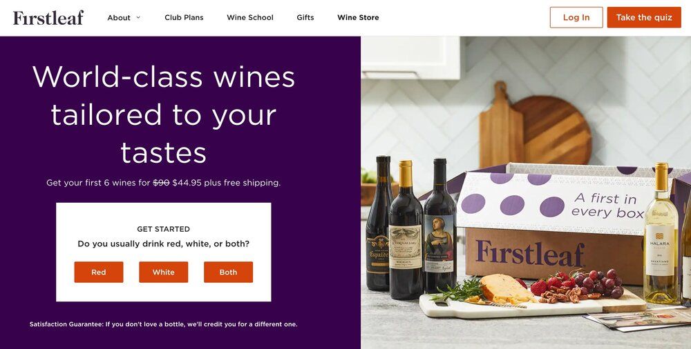Visit the Wine Store
Screen dimensions: 691x349
point(358,18)
